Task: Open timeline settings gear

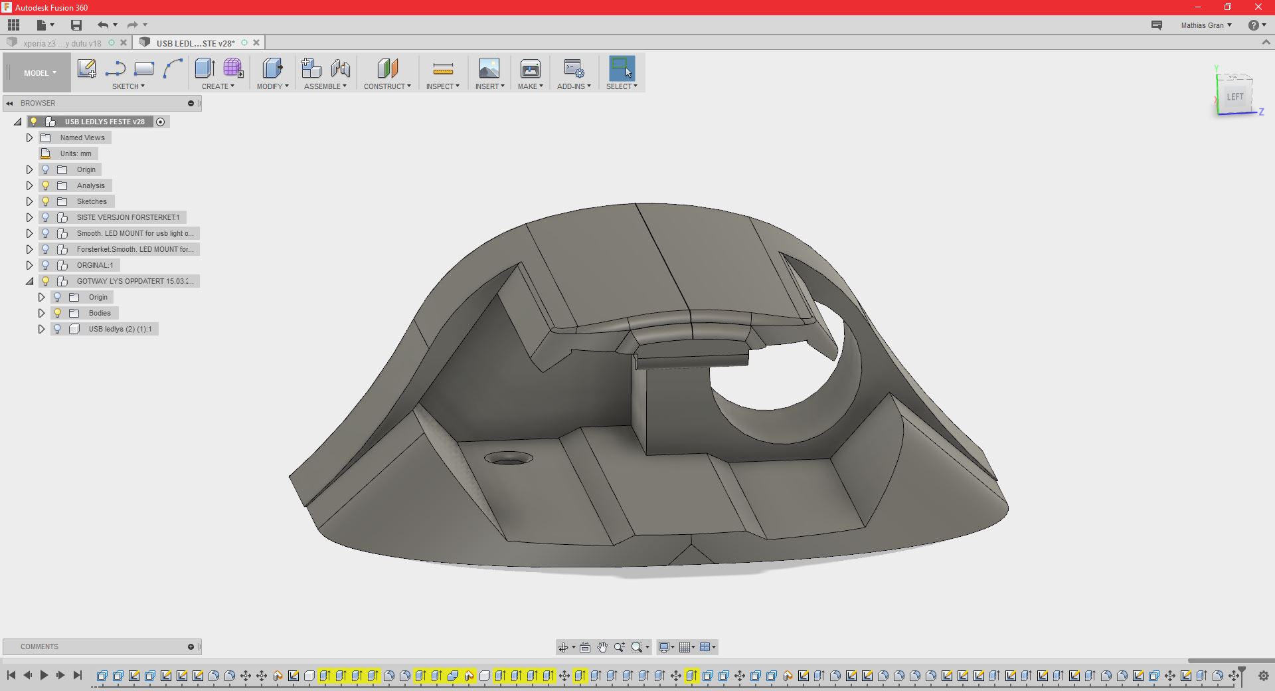Action: [1263, 676]
